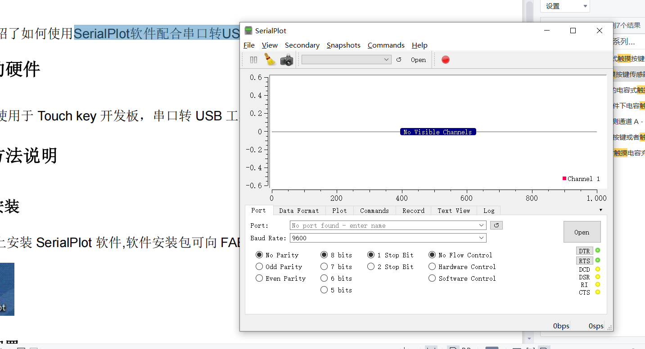Screen dimensions: 645x349
Task: Switch to the Port tab
Action: coord(258,210)
